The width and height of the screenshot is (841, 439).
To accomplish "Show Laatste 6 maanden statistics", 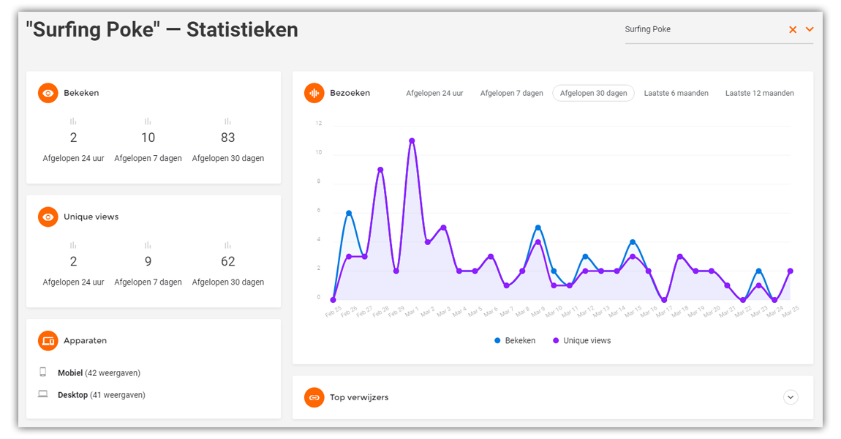I will pos(676,93).
